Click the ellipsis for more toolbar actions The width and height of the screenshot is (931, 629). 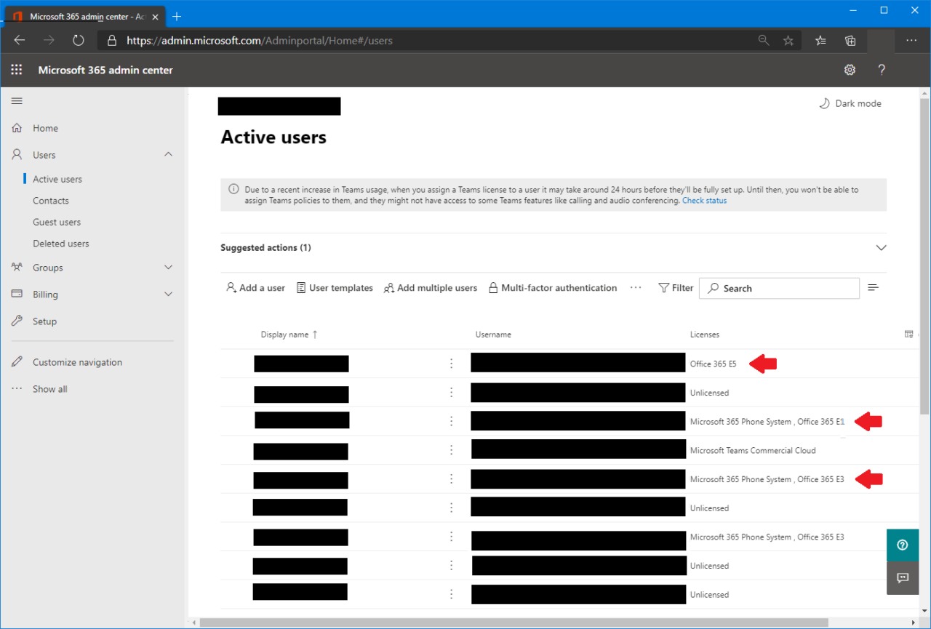636,288
